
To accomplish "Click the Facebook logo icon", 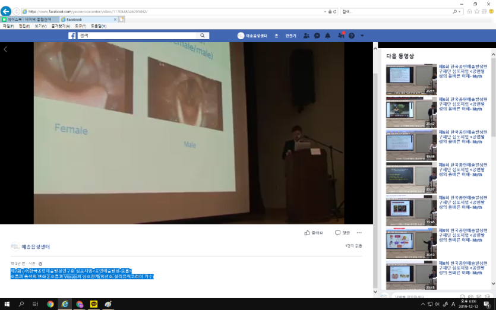I will coord(72,36).
